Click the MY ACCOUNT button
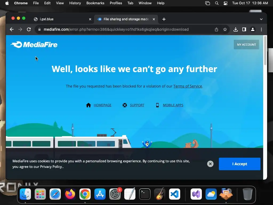The height and width of the screenshot is (205, 273). (x=246, y=45)
